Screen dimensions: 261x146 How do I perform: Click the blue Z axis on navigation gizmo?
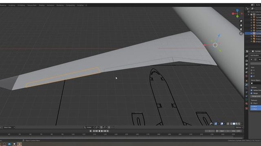click(x=237, y=11)
